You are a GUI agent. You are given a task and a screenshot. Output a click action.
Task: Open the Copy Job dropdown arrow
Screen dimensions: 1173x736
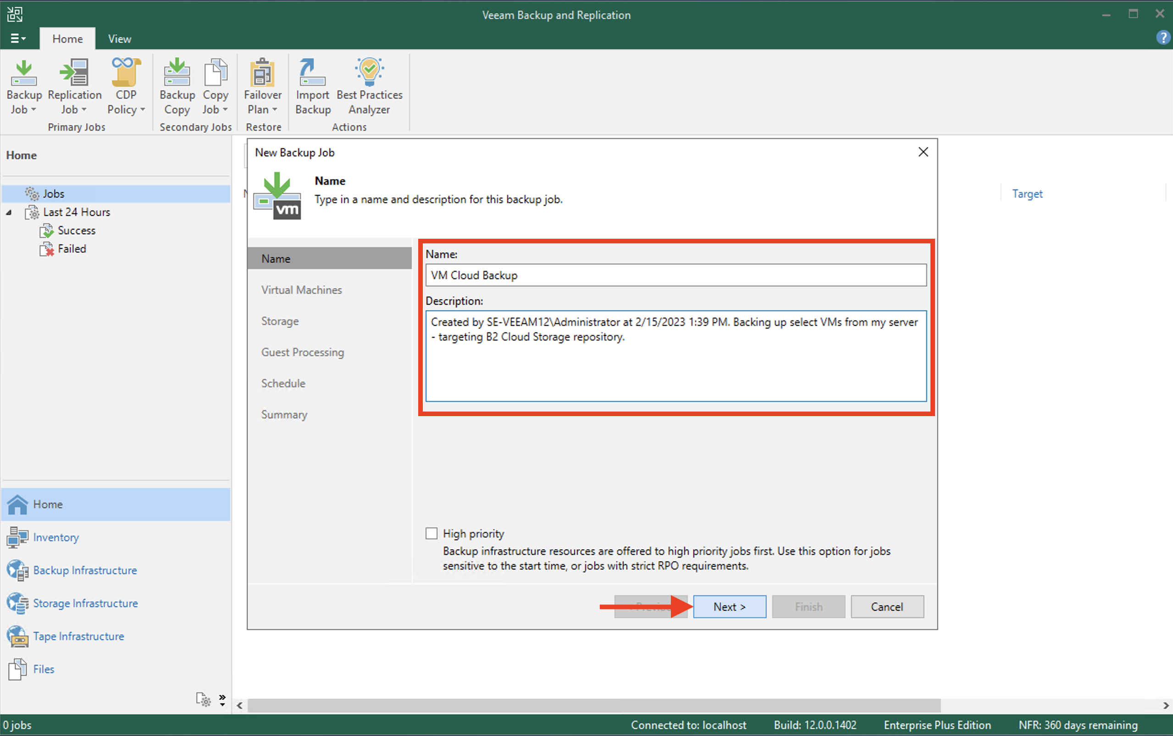point(226,110)
